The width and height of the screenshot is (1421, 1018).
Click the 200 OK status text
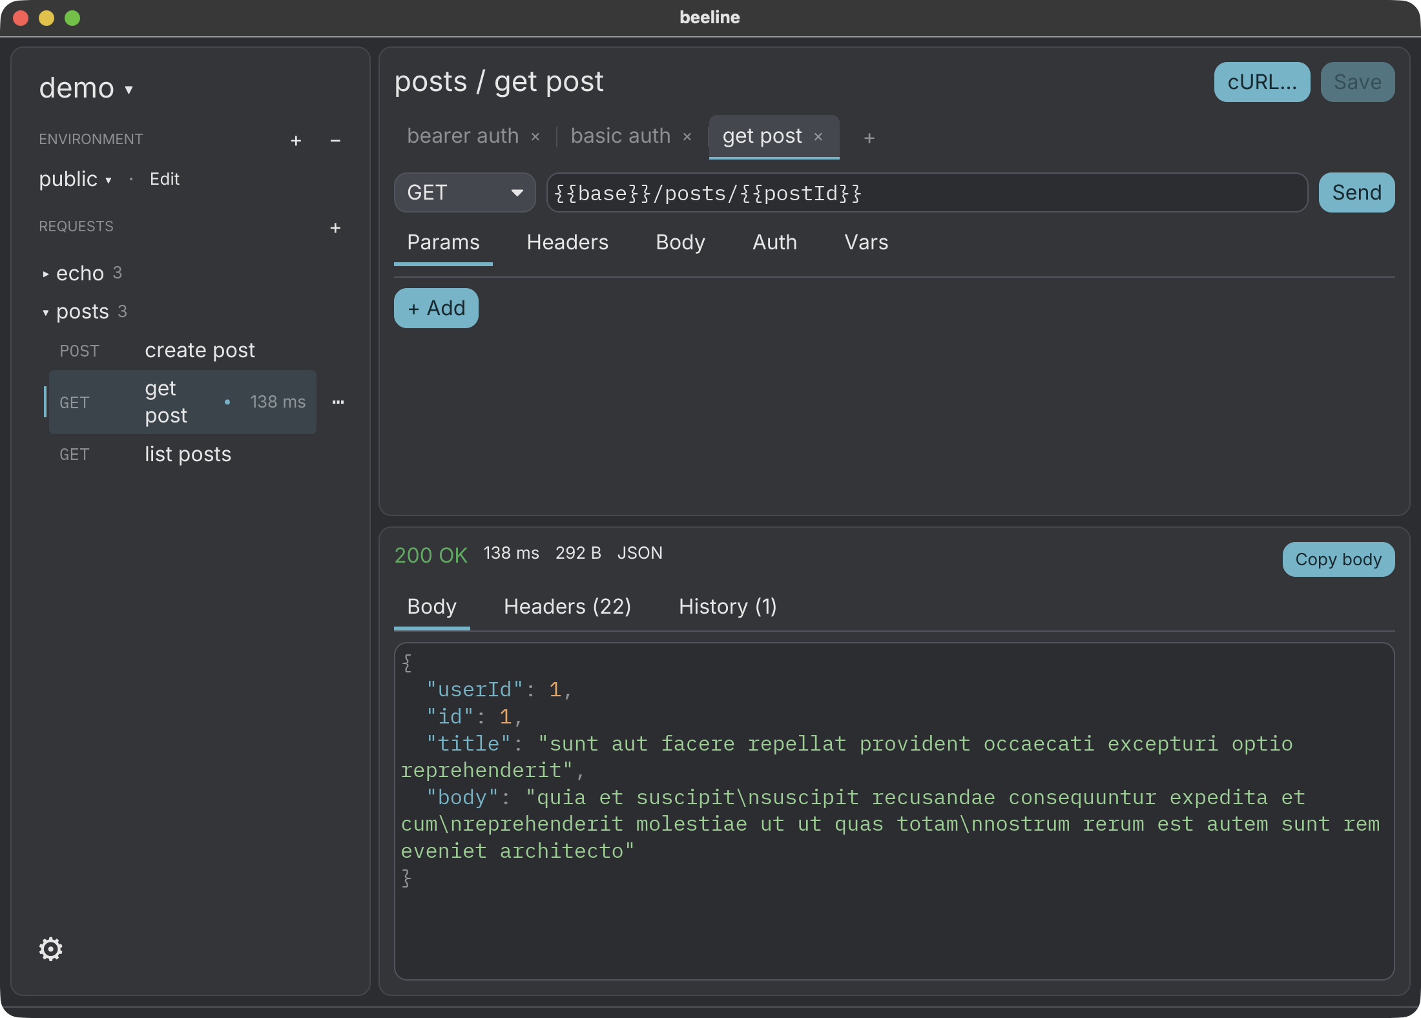coord(431,555)
